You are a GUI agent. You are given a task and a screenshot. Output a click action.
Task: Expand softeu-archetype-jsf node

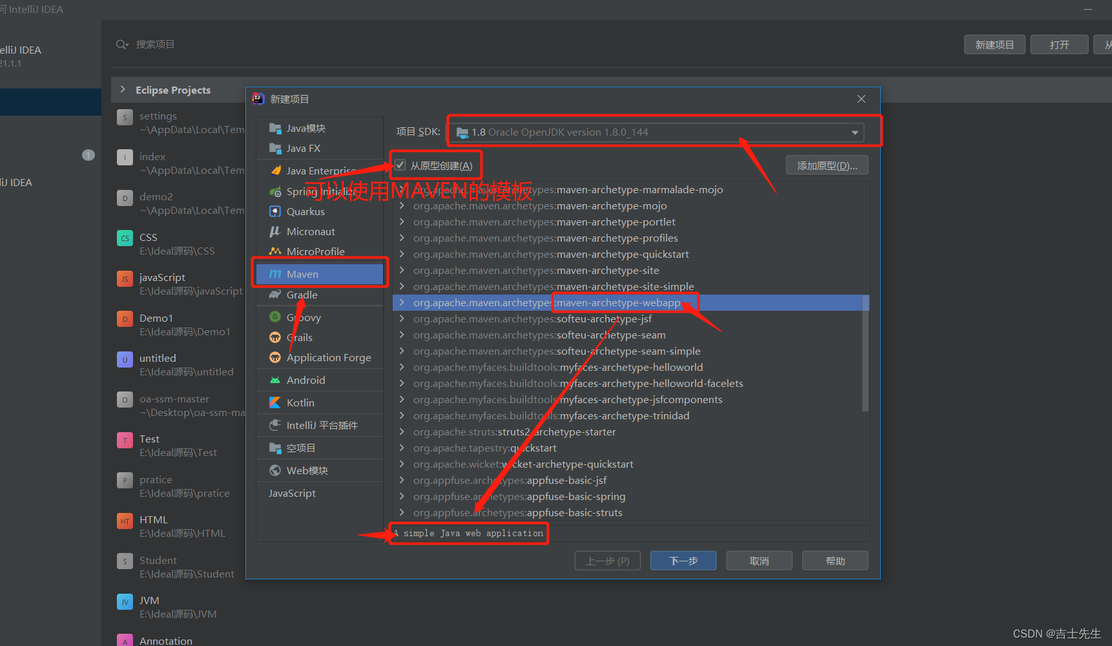click(402, 318)
